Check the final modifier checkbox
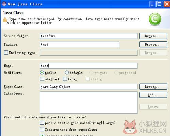Screen dimensions: 170x136 (x=65, y=79)
